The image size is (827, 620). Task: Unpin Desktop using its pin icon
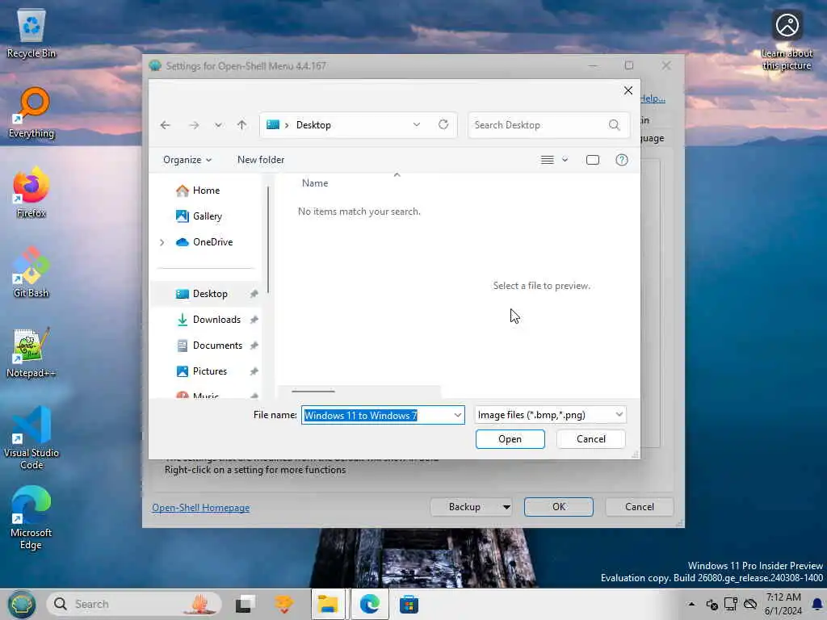click(x=254, y=294)
